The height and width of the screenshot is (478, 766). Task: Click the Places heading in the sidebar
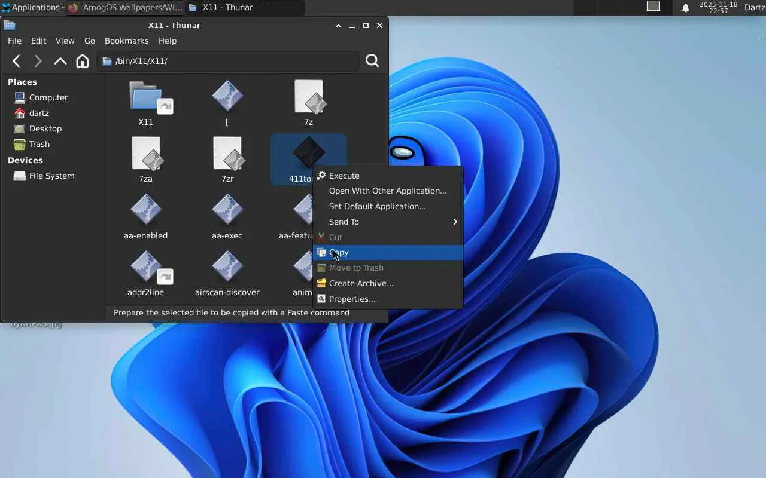click(22, 82)
